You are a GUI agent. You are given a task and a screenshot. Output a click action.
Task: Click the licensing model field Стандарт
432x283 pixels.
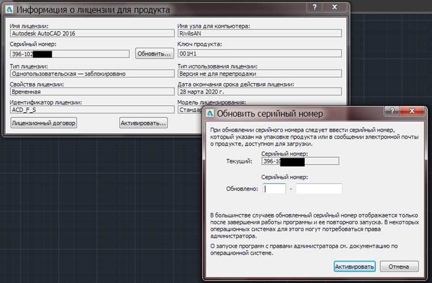[191, 110]
